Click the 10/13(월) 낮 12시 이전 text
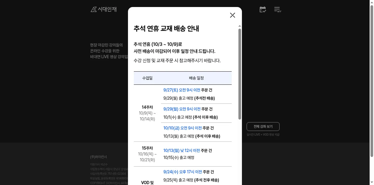This screenshot has width=374, height=185. point(182,151)
